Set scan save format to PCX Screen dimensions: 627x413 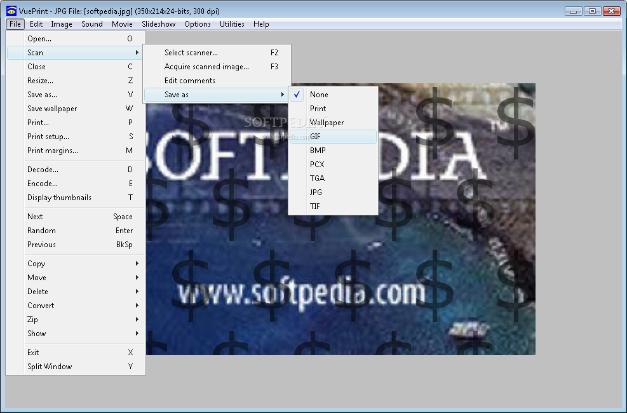[333, 165]
